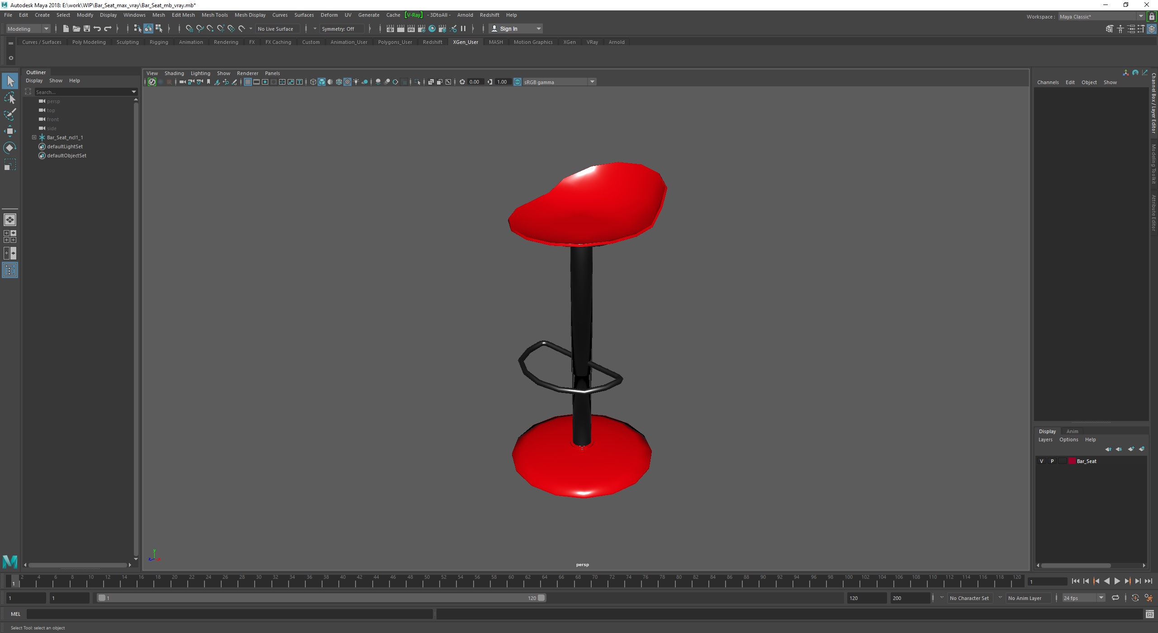The image size is (1158, 633).
Task: Select defaultLightSet in the Outliner
Action: pos(65,146)
